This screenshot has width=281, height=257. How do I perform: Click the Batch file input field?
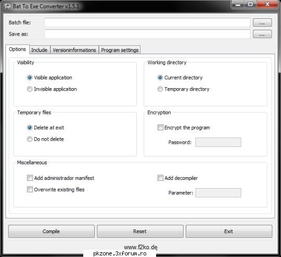click(x=147, y=22)
